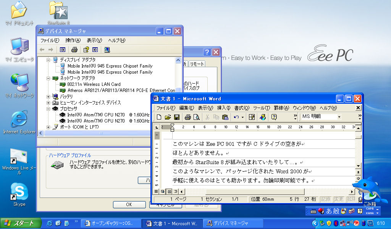Switch Word to Web Layout view

coord(163,191)
